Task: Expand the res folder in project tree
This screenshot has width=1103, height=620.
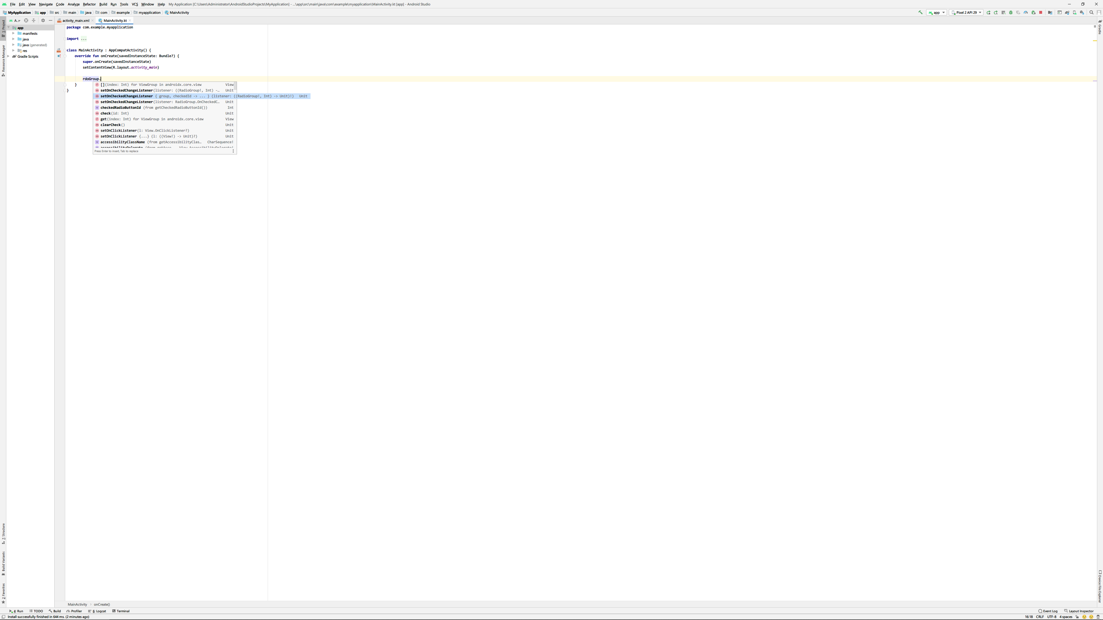Action: pyautogui.click(x=14, y=51)
